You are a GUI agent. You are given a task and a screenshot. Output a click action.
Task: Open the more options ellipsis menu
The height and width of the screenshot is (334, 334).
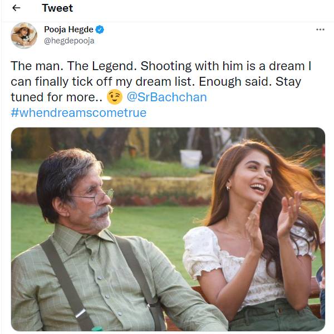pyautogui.click(x=320, y=30)
